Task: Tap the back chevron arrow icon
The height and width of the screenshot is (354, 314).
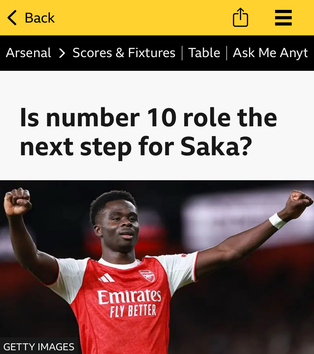Action: point(12,18)
